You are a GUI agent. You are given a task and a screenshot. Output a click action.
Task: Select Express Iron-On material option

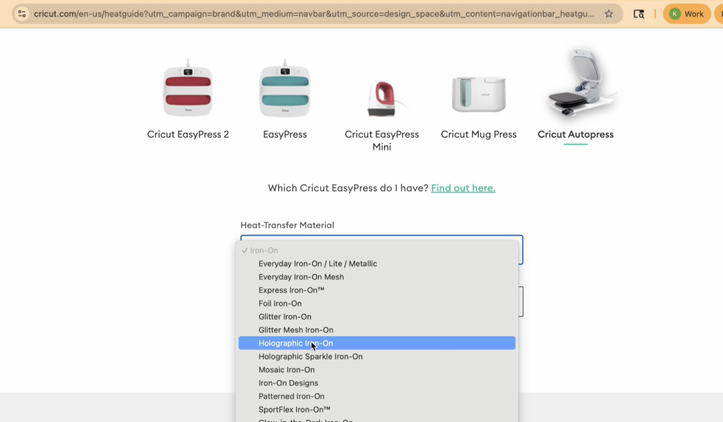tap(291, 290)
